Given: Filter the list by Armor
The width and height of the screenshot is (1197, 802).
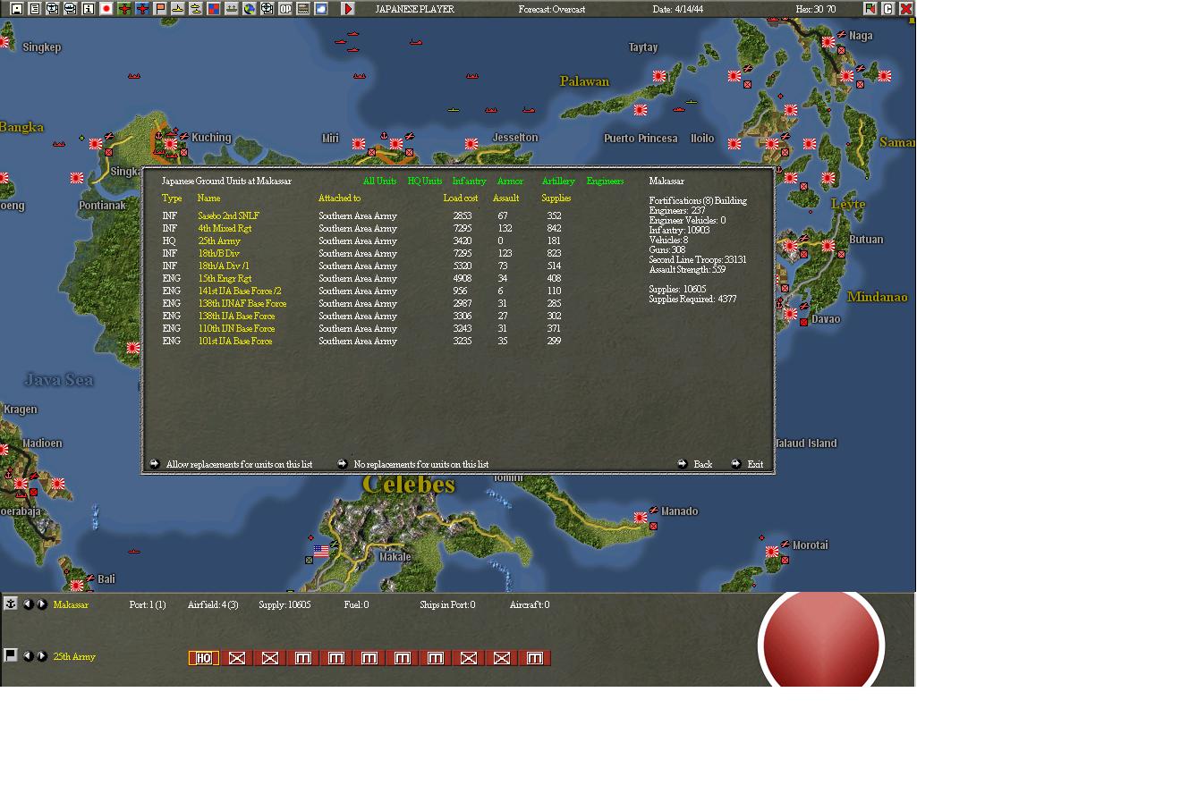Looking at the screenshot, I should tap(510, 181).
